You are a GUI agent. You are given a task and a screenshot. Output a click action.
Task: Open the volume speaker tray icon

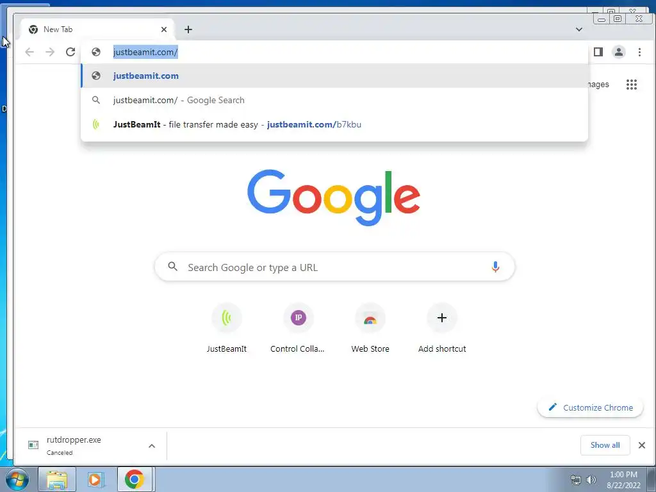point(591,480)
